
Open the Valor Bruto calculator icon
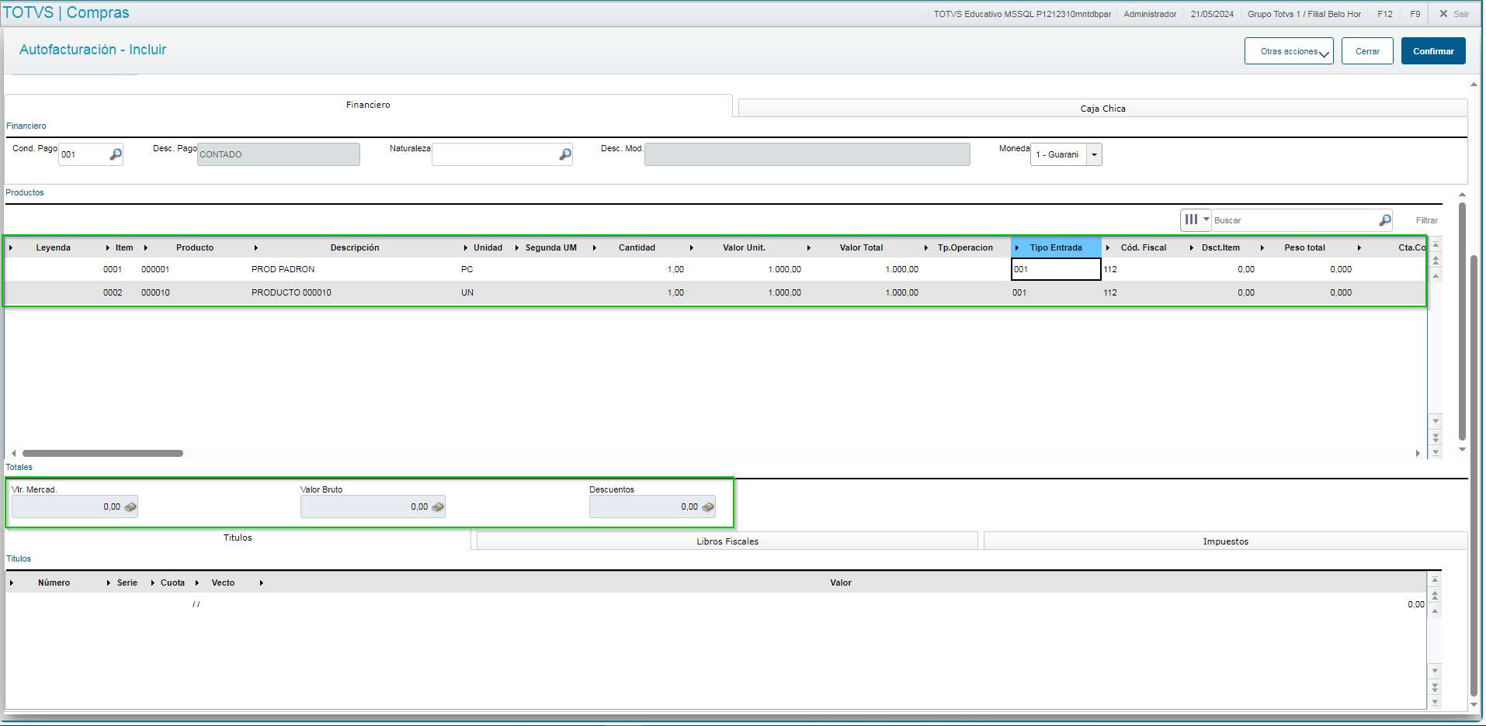[x=438, y=507]
